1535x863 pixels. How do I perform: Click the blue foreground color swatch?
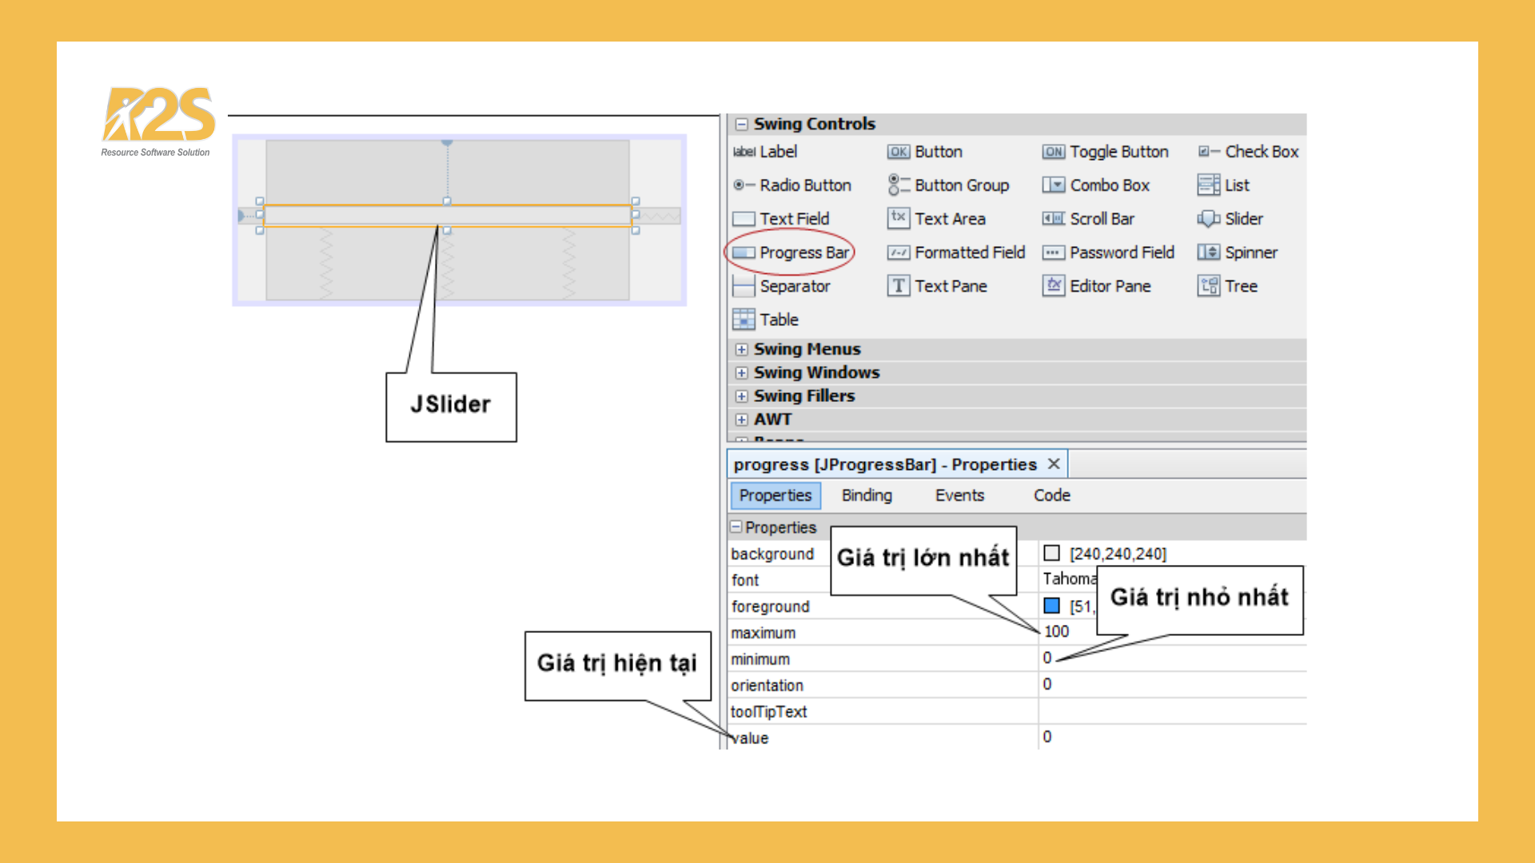1051,606
